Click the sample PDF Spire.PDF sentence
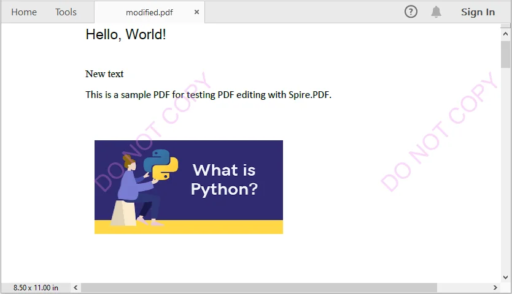 208,94
